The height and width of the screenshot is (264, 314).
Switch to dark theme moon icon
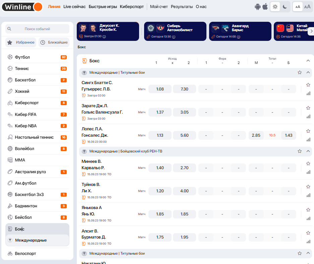click(x=285, y=7)
